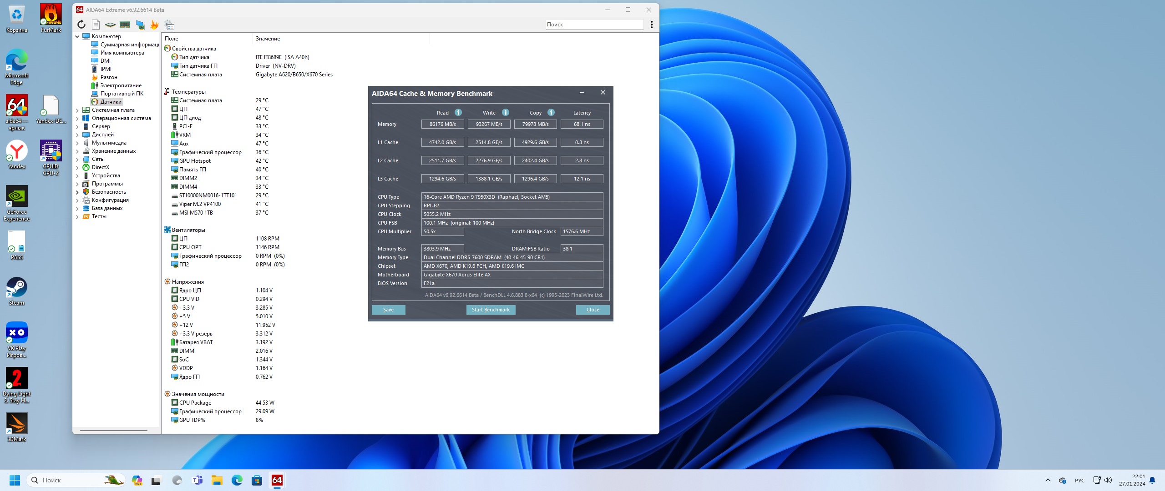Click the Поиск search field in AIDA64
The width and height of the screenshot is (1165, 491).
(x=594, y=25)
